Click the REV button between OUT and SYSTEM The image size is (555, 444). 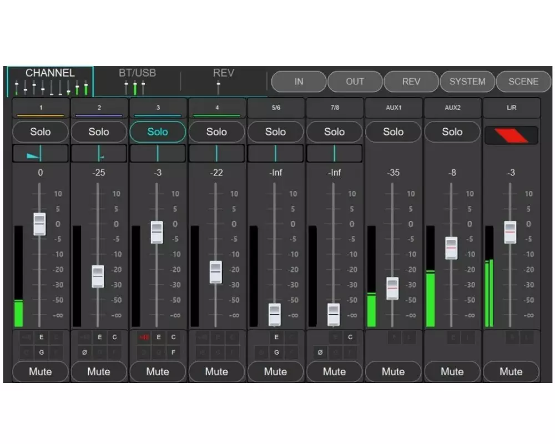[x=411, y=82]
